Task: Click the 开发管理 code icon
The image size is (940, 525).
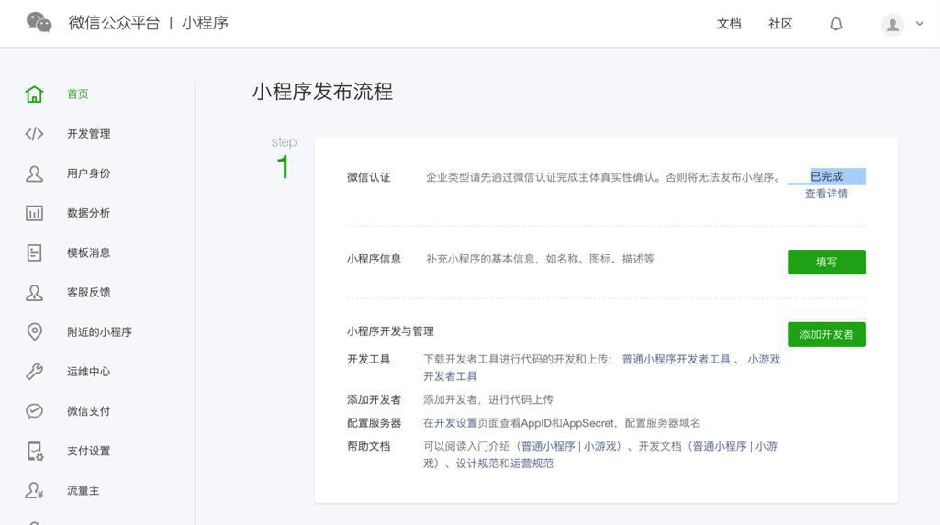Action: [34, 134]
